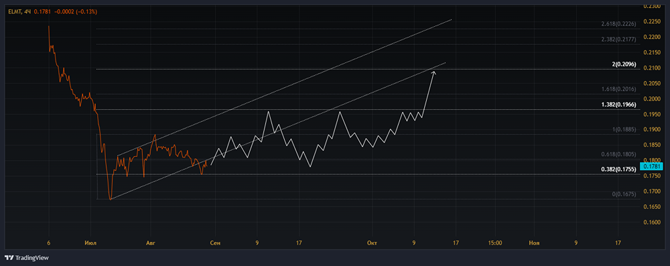Click the Окт label on the time axis
The height and width of the screenshot is (266, 670).
pyautogui.click(x=372, y=243)
